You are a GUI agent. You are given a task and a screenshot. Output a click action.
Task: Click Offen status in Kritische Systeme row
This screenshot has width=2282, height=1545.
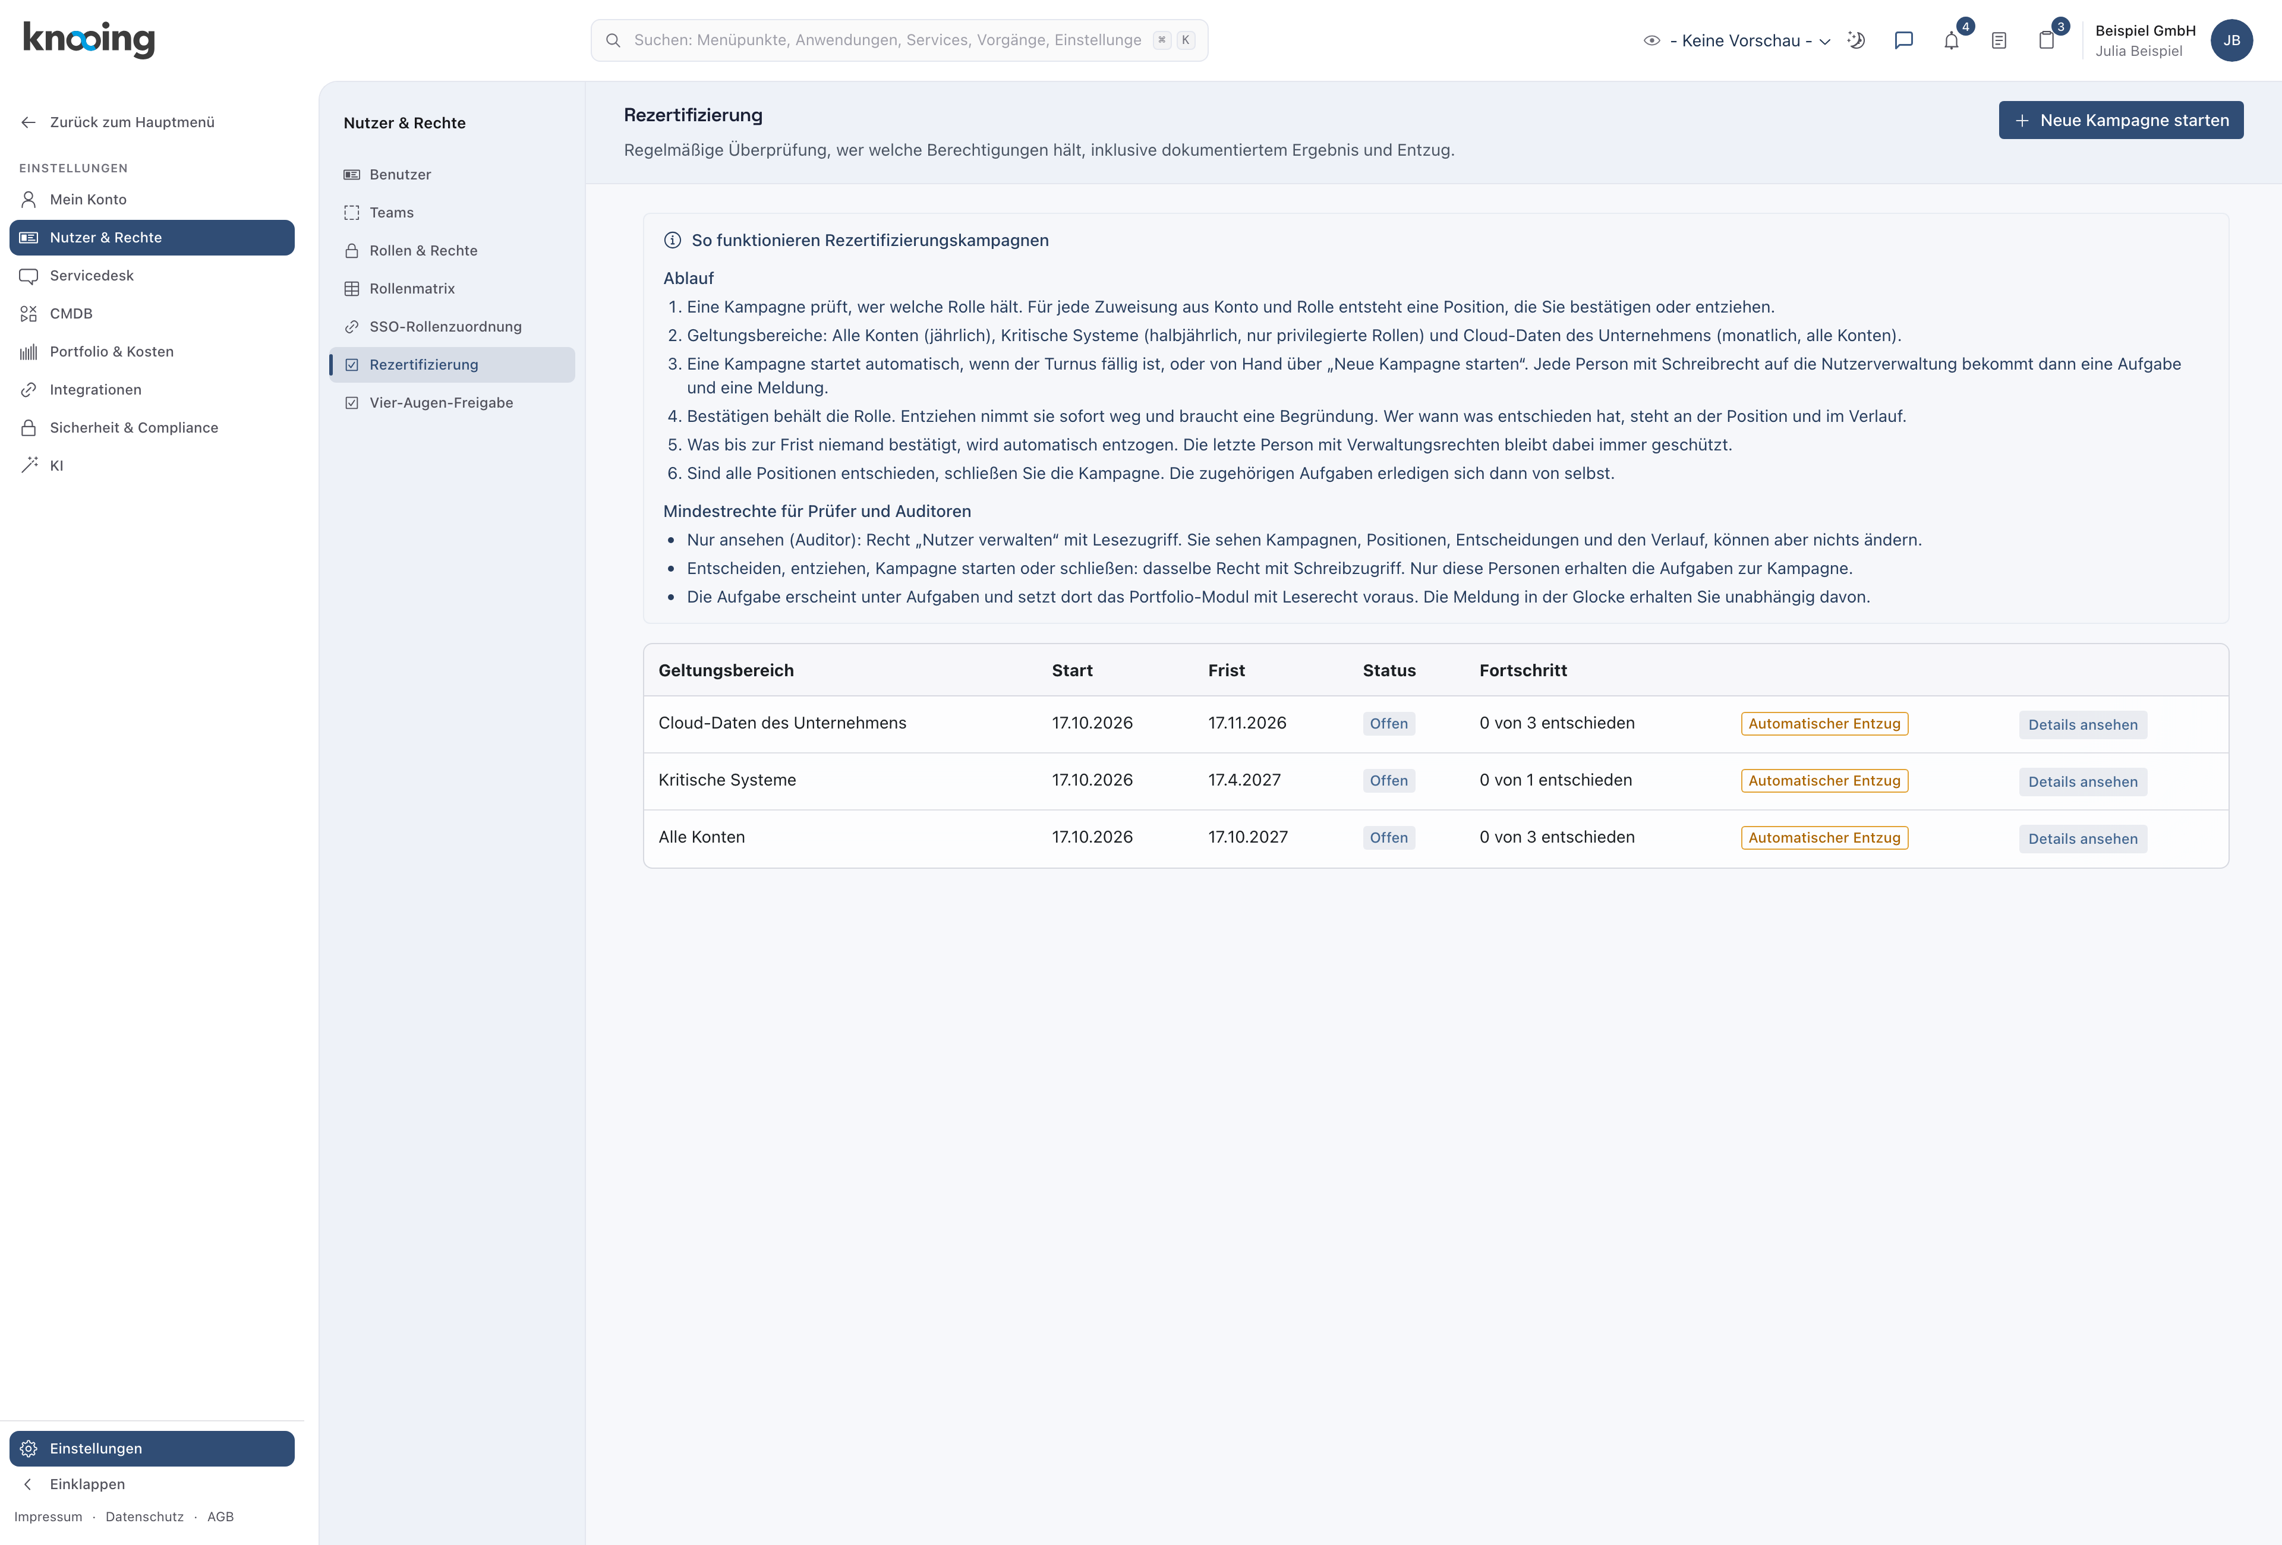tap(1388, 780)
